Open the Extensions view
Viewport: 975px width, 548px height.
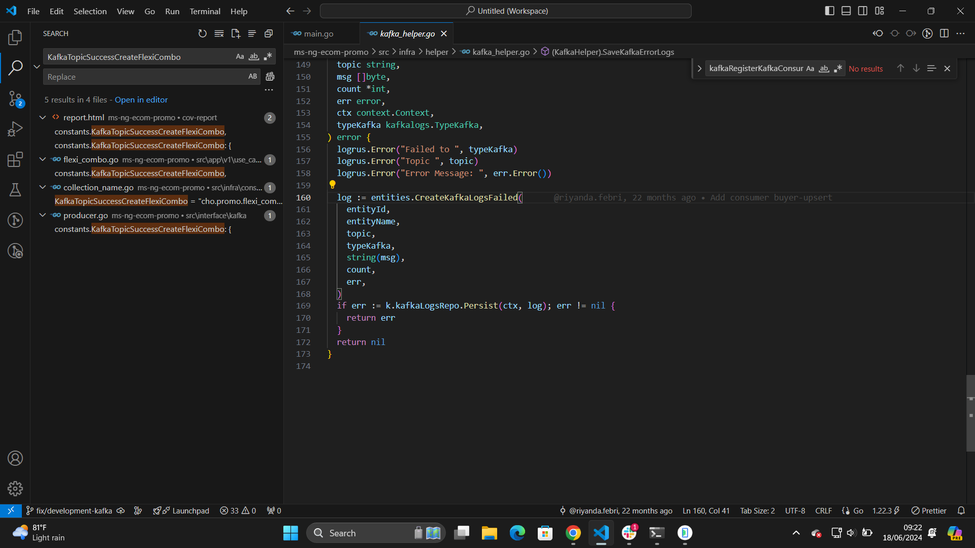15,159
